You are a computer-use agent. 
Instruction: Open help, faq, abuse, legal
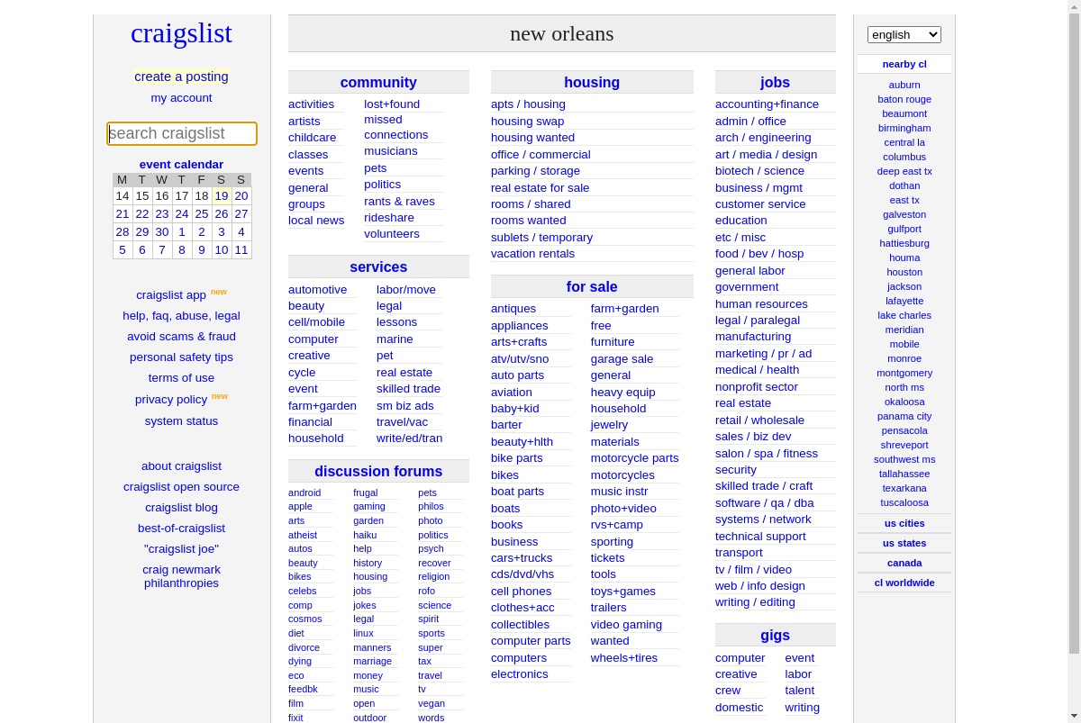pyautogui.click(x=181, y=316)
